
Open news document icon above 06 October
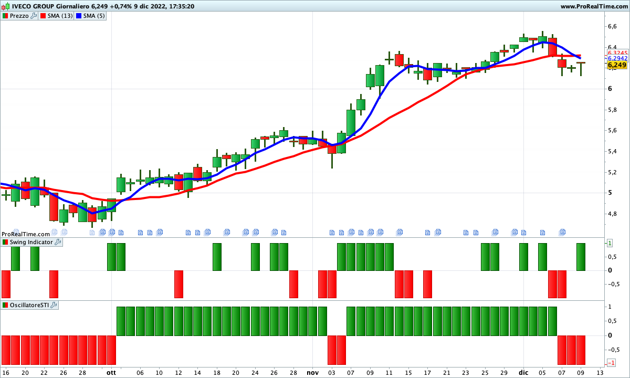pyautogui.click(x=140, y=232)
